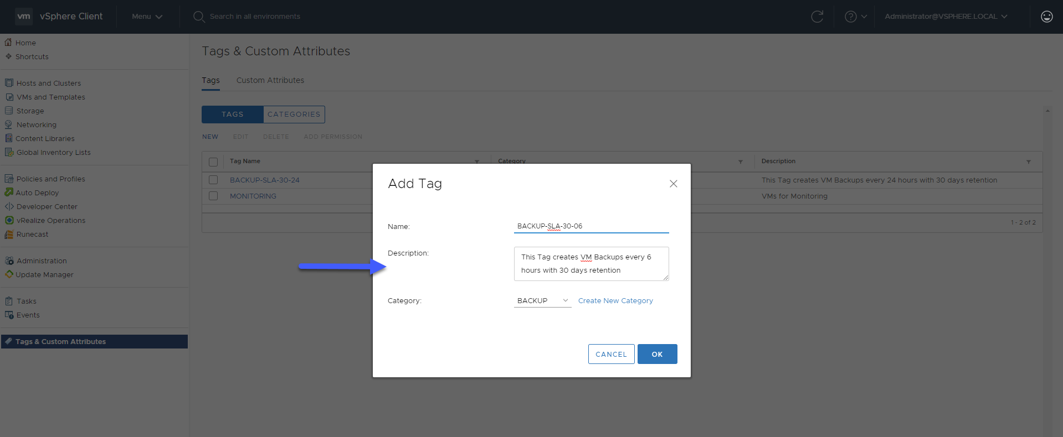Open Hosts and Clusters in sidebar

click(49, 83)
